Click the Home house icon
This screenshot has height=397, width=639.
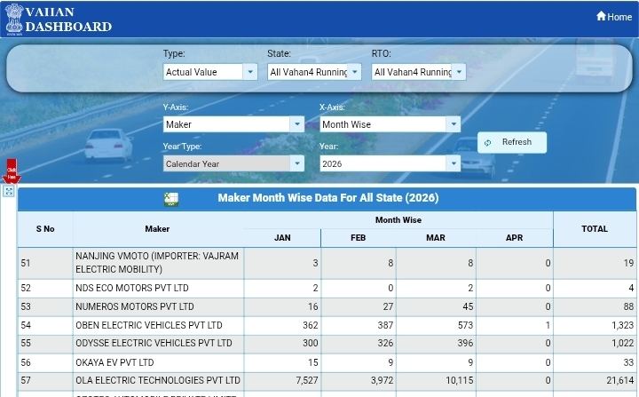tap(601, 16)
